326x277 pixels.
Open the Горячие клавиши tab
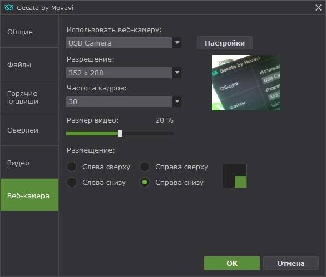tap(29, 97)
